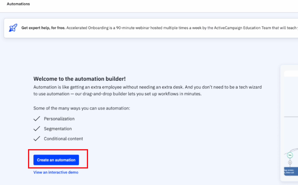The height and width of the screenshot is (185, 298).
Task: Click the automation workflow preview card
Action: pyautogui.click(x=289, y=123)
